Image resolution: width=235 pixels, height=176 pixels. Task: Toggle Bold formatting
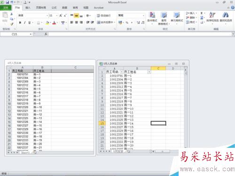20,23
